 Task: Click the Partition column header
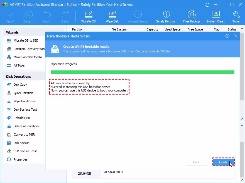click(x=78, y=29)
